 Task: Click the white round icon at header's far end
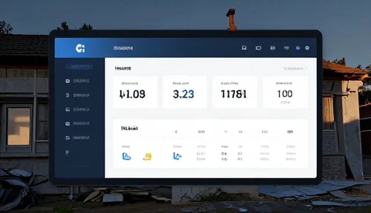[307, 48]
